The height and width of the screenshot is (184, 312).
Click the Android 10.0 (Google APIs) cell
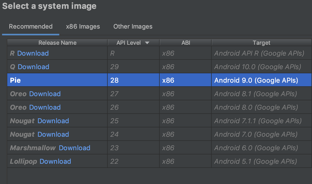click(x=262, y=67)
